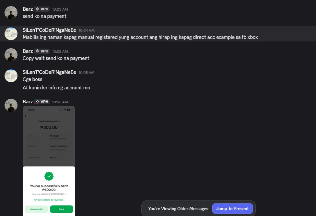Click Barz's avatar beside the 10:03 AM message
The width and height of the screenshot is (316, 216).
click(11, 13)
